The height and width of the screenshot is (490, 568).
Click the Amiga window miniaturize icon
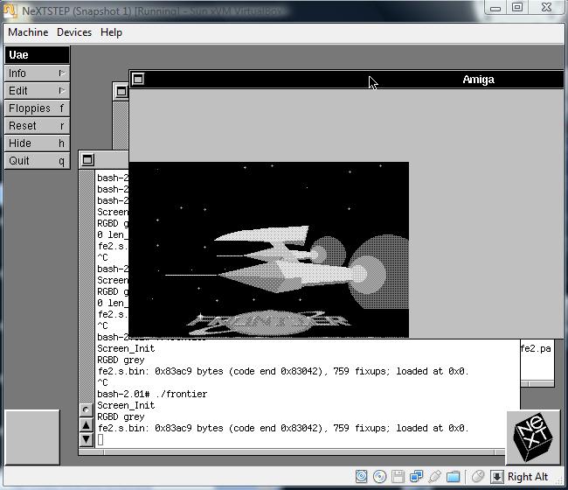138,79
